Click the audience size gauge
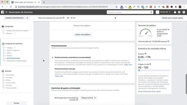 [x=146, y=32]
